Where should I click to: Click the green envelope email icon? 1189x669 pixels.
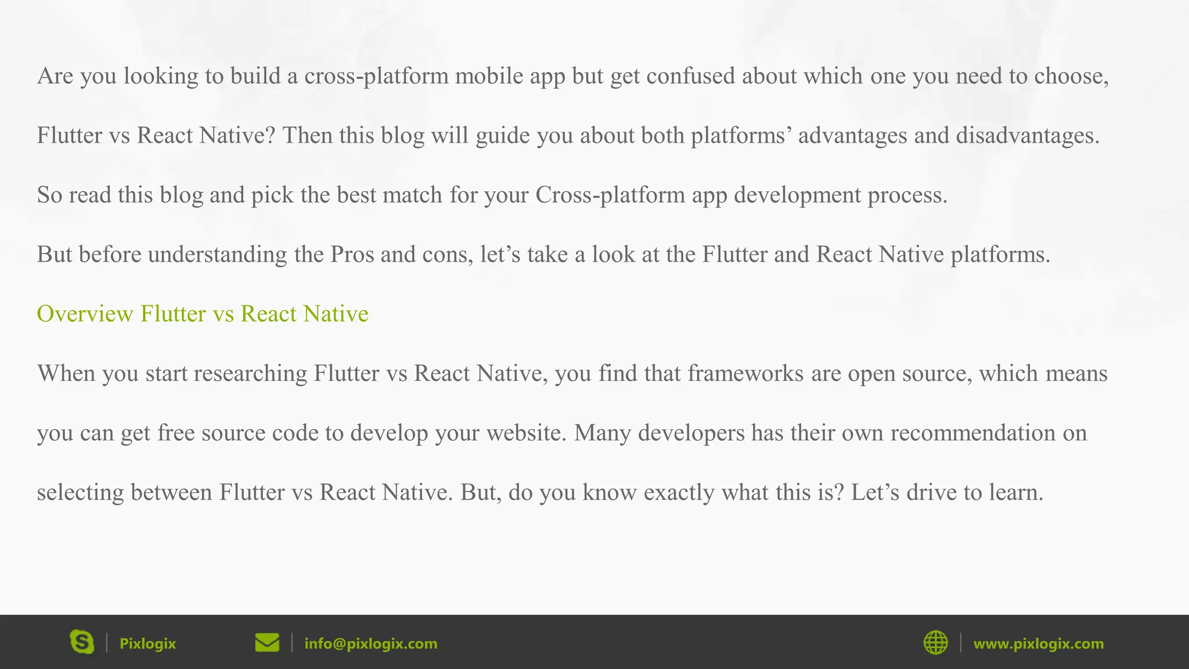click(267, 643)
